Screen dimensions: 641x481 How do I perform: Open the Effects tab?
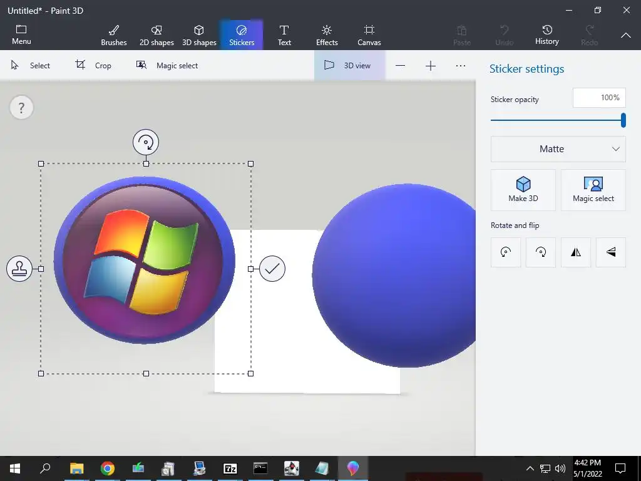[x=327, y=35]
